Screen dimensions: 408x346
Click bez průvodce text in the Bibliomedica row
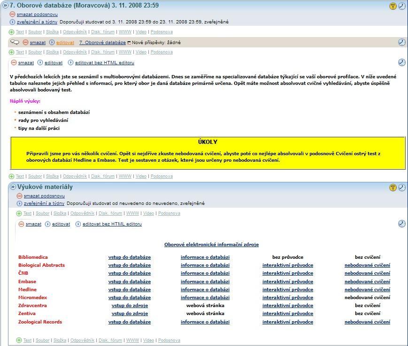point(288,257)
